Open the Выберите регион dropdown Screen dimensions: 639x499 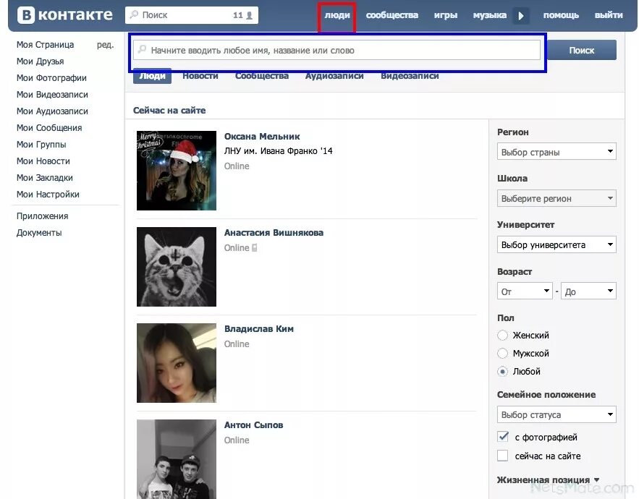pyautogui.click(x=557, y=198)
